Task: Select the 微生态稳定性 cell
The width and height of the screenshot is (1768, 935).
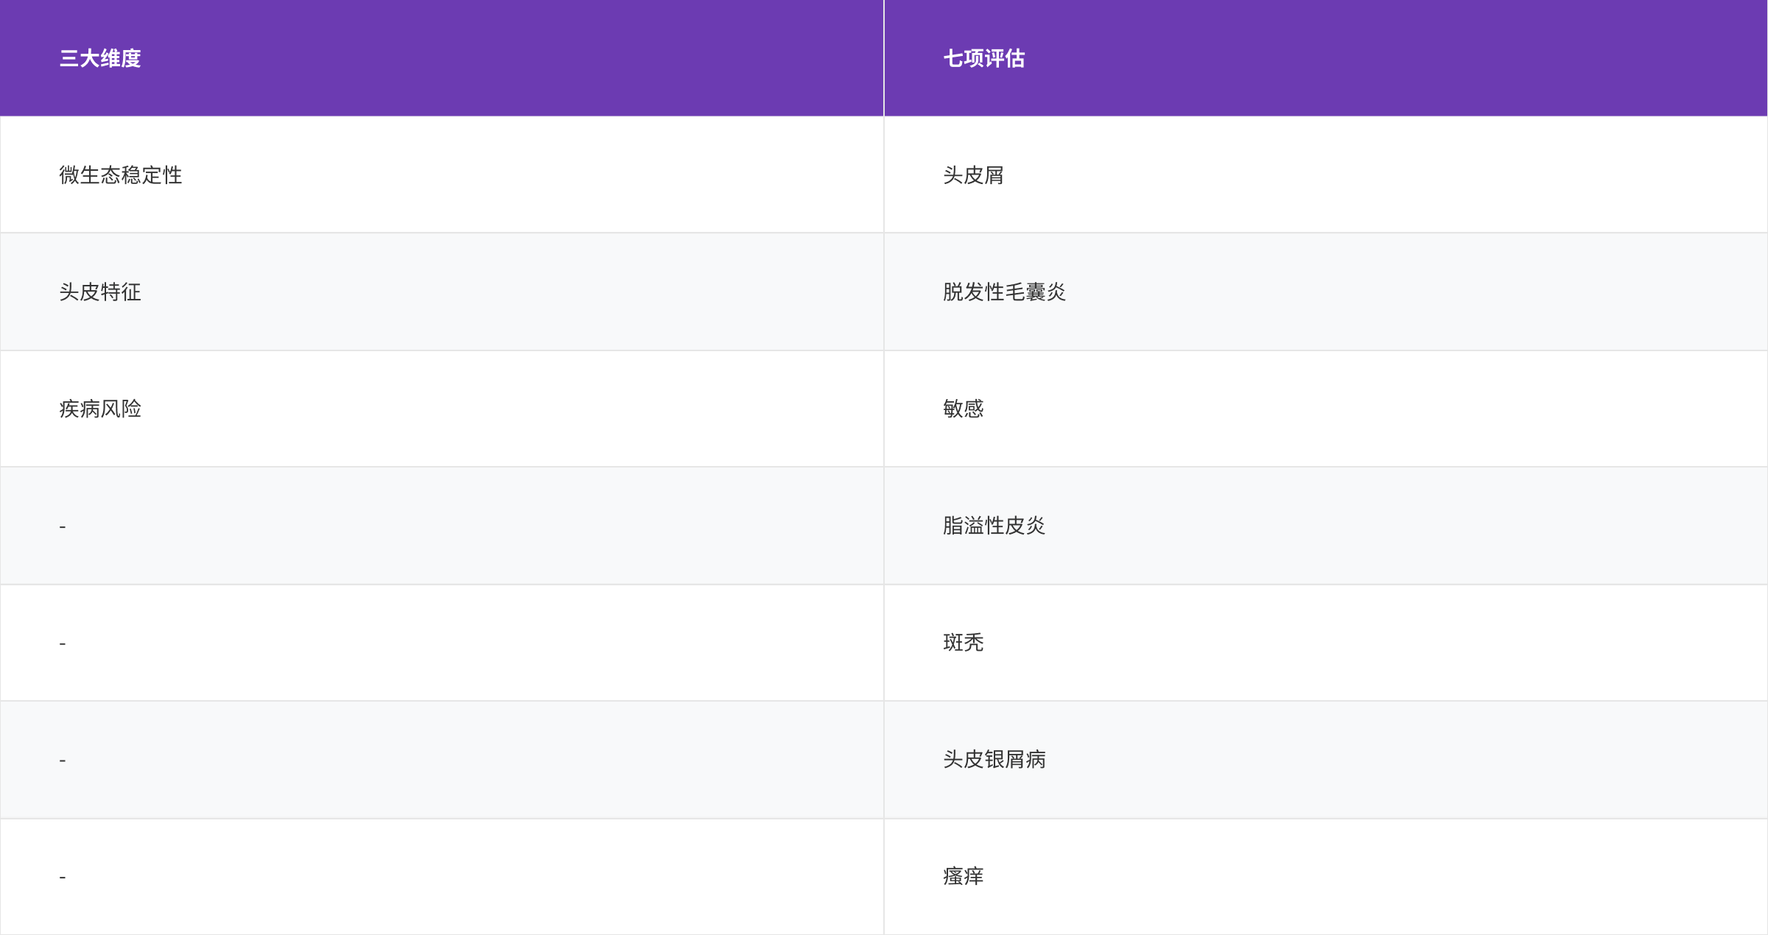Action: tap(121, 175)
